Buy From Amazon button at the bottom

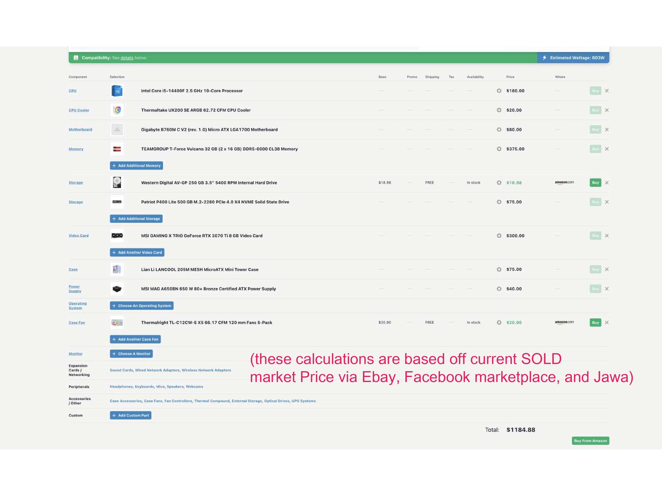point(590,441)
